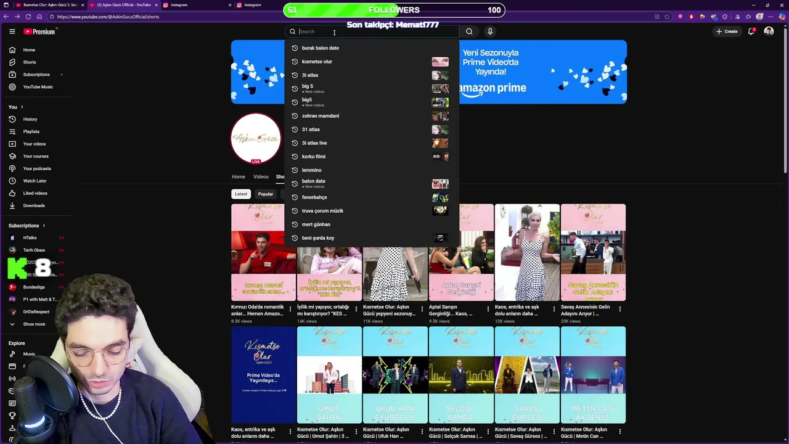Open options menu for Savaş Annesinin short
The height and width of the screenshot is (444, 789).
pyautogui.click(x=620, y=308)
